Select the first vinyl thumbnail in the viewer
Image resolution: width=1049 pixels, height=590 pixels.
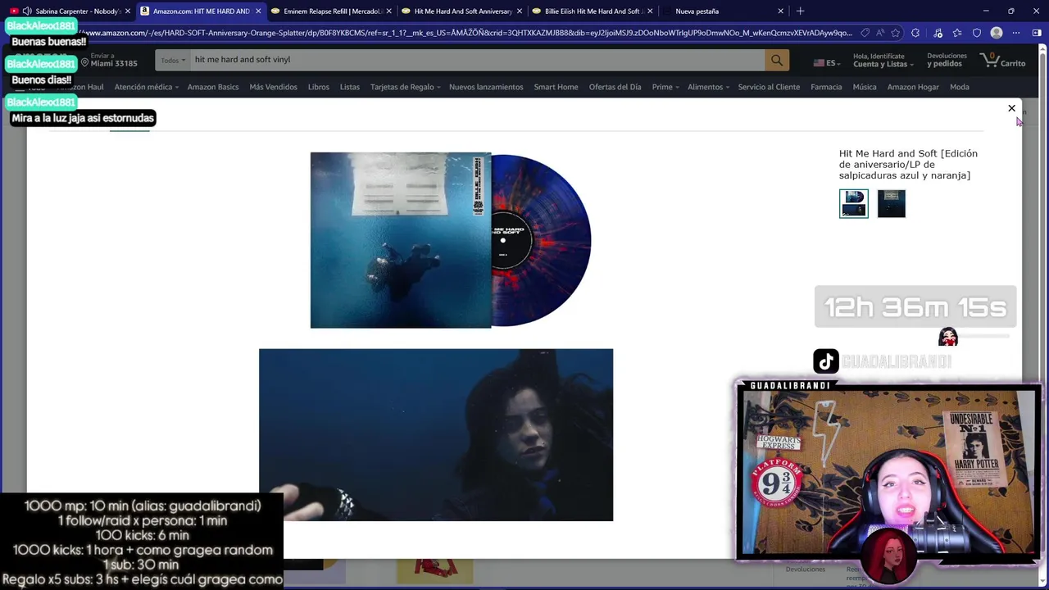pos(854,204)
